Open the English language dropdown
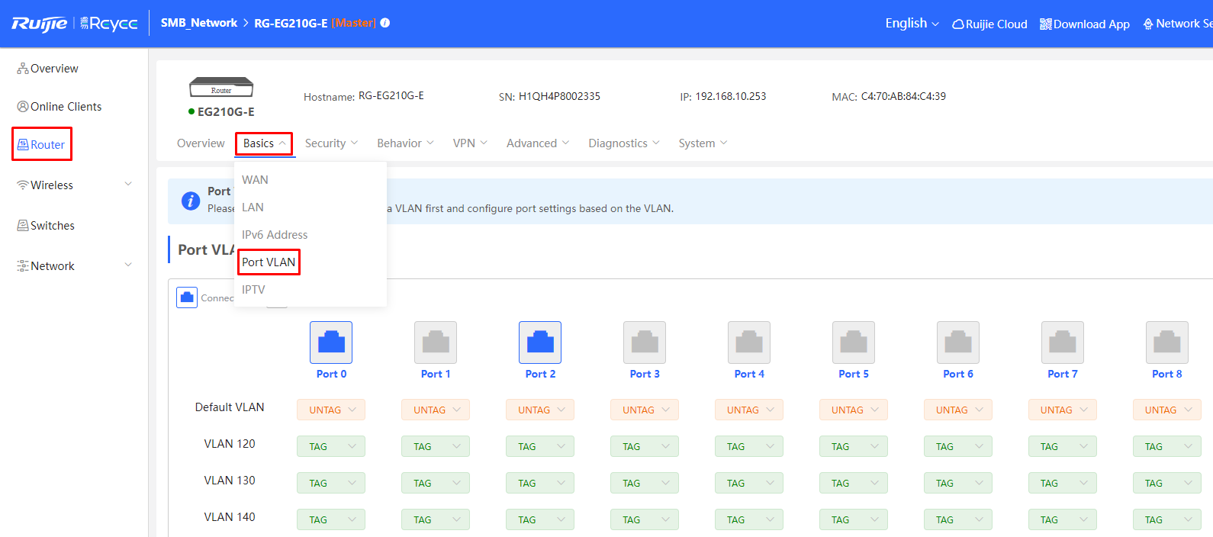This screenshot has height=537, width=1213. tap(912, 23)
